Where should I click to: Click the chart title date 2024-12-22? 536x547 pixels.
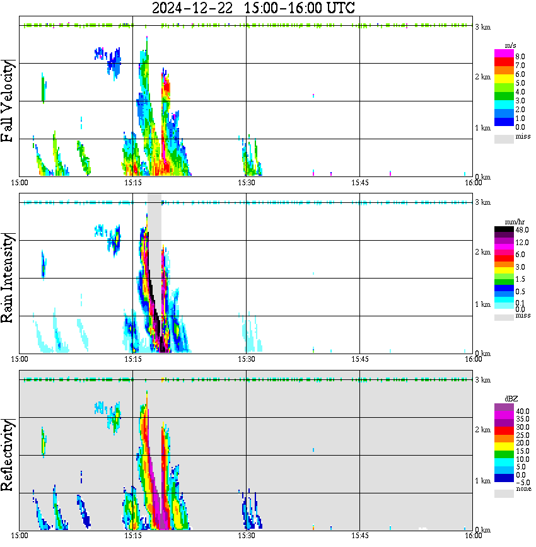click(192, 8)
